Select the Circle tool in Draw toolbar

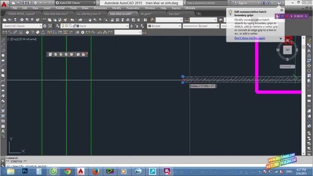[3, 70]
